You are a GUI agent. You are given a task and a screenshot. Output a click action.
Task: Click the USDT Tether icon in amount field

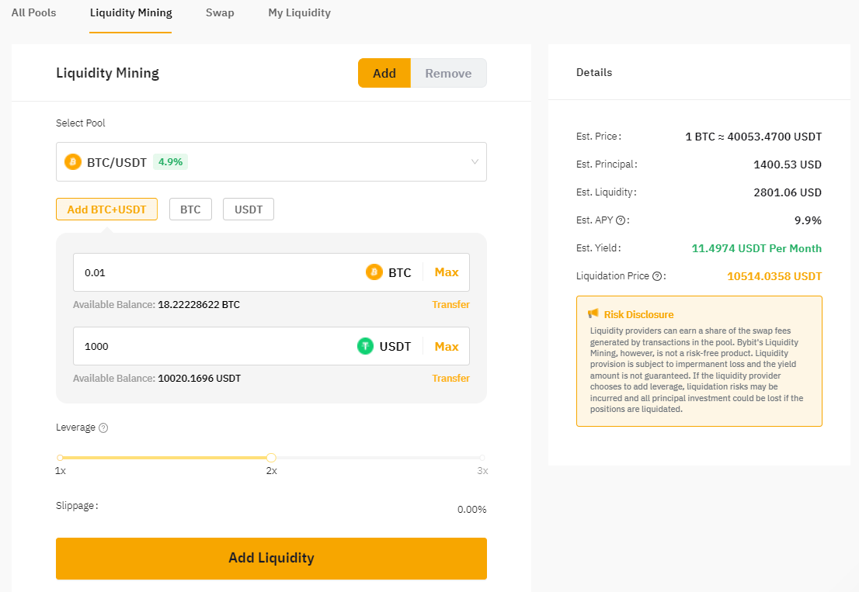(x=365, y=346)
